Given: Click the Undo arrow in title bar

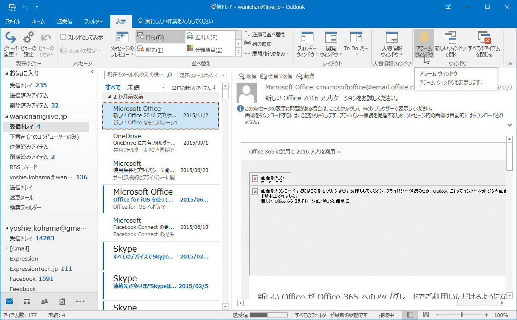Looking at the screenshot, I should tap(24, 7).
